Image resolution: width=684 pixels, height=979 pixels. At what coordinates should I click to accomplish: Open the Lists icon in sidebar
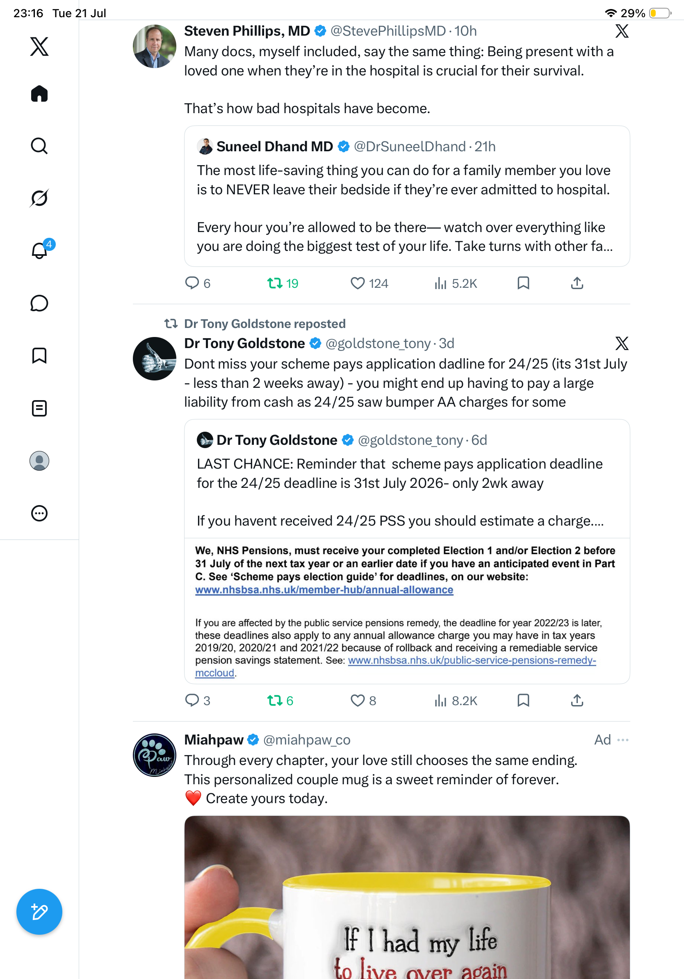39,408
